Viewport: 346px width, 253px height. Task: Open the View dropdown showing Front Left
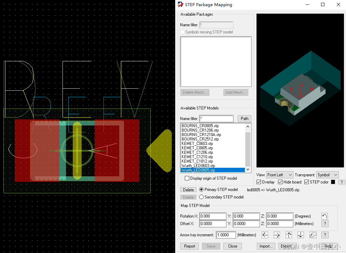click(x=279, y=175)
